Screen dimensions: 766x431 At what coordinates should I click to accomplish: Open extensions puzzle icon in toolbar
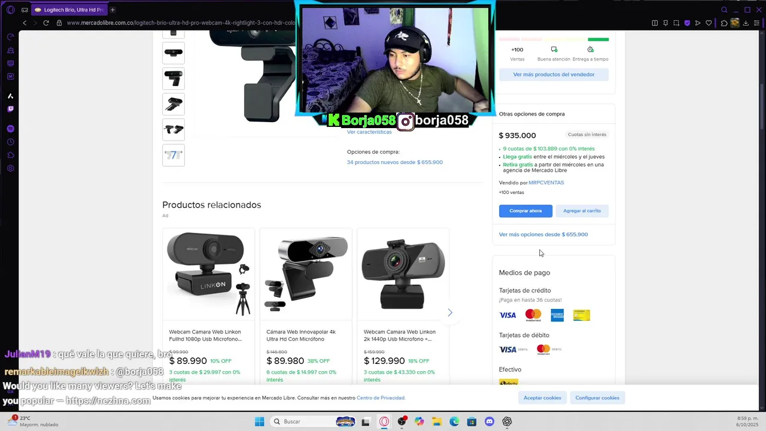click(x=724, y=23)
